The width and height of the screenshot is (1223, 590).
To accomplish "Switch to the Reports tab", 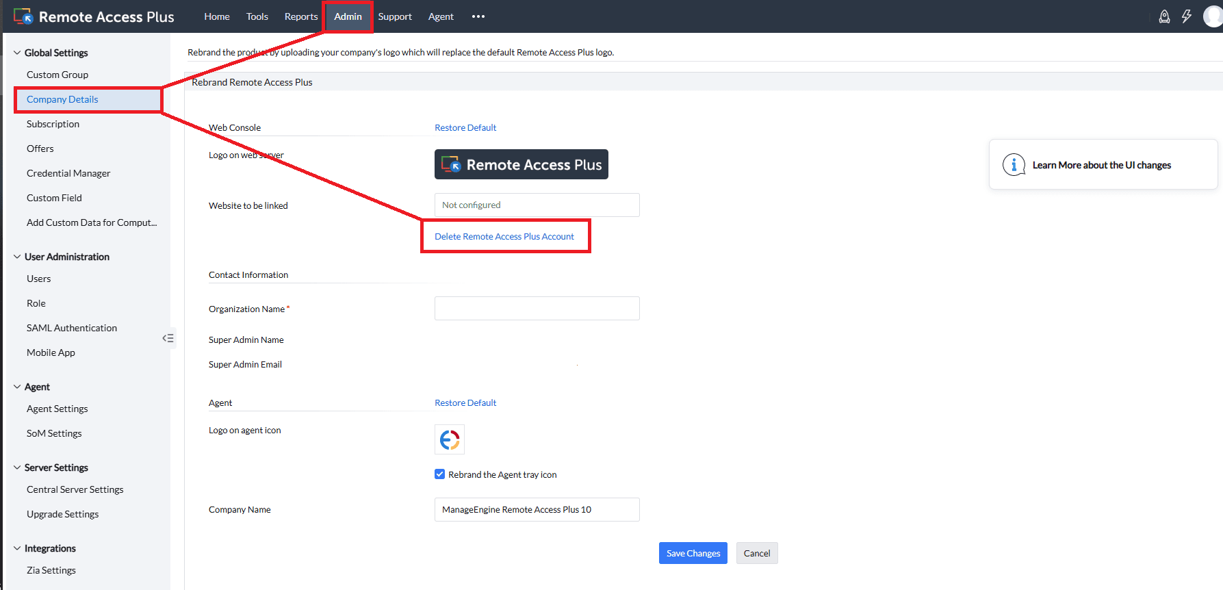I will coord(301,16).
